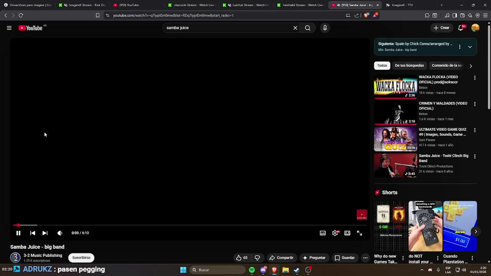The width and height of the screenshot is (491, 276).
Task: Reload the page with the refresh icon
Action: click(21, 15)
